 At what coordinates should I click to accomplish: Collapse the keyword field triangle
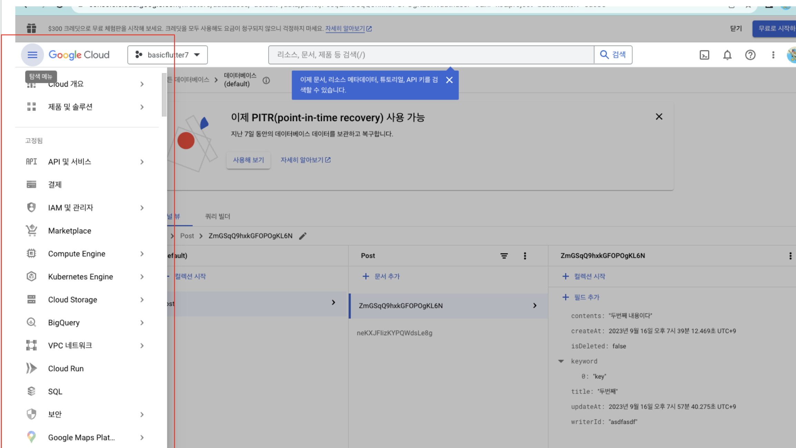pyautogui.click(x=561, y=361)
